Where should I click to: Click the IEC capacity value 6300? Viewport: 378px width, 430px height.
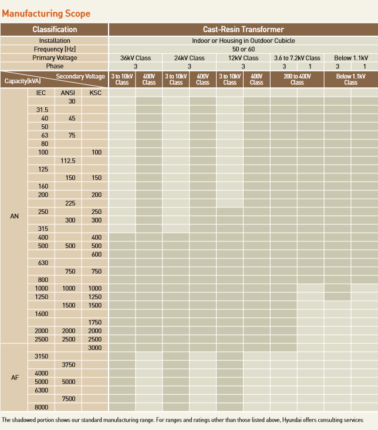42,390
